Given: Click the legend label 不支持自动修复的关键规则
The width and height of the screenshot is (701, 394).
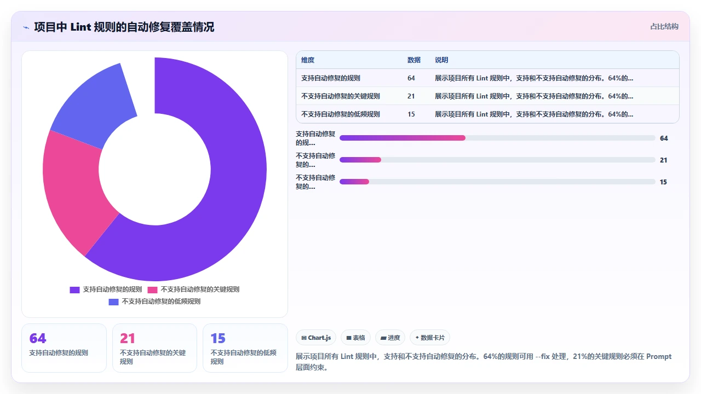Looking at the screenshot, I should (x=200, y=289).
